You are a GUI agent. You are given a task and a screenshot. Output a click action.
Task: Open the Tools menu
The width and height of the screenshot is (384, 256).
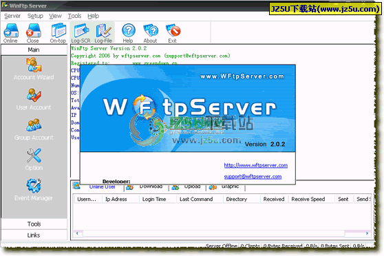[x=74, y=16]
